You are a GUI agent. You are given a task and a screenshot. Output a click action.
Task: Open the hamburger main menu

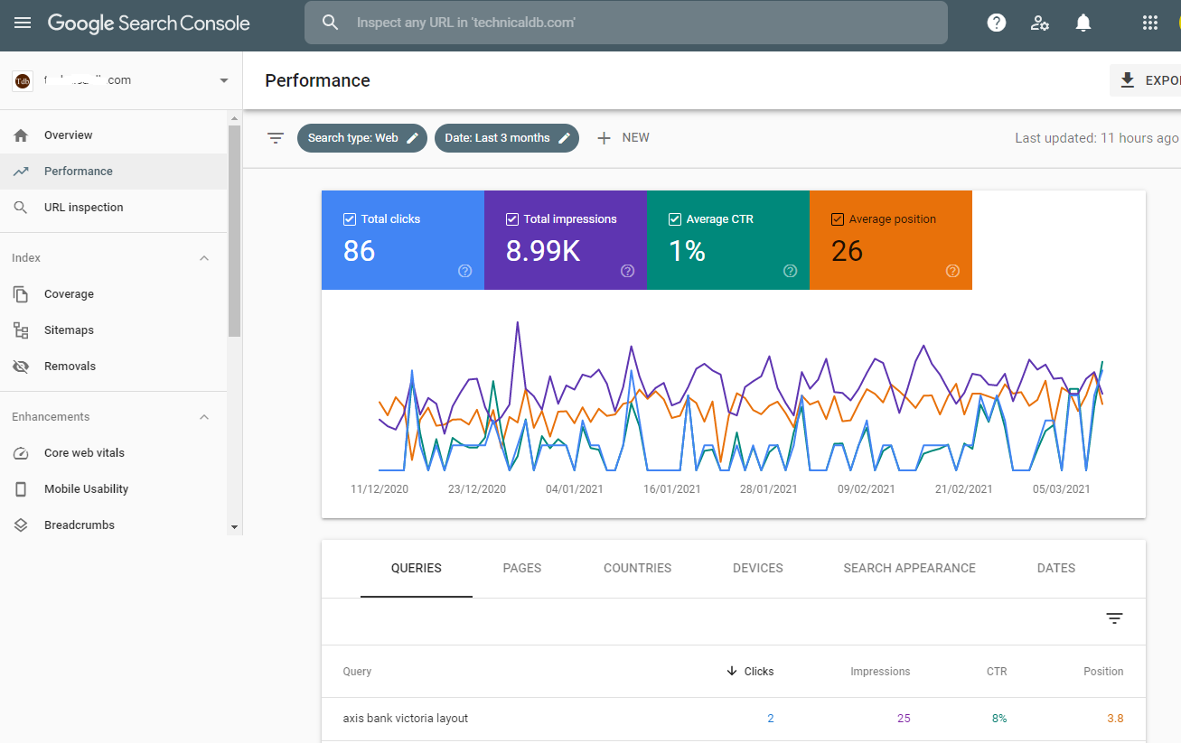(x=23, y=23)
